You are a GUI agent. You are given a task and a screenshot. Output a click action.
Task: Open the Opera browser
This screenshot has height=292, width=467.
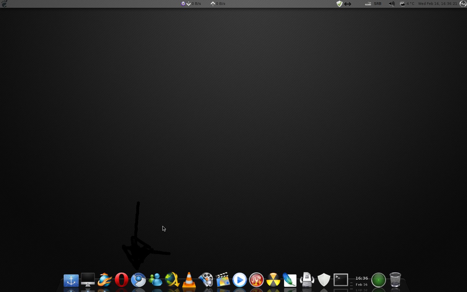click(122, 280)
